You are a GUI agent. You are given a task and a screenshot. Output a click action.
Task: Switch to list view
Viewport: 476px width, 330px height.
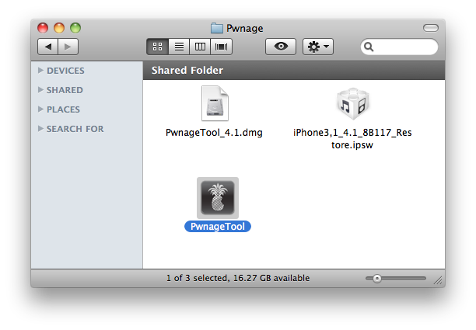(179, 47)
